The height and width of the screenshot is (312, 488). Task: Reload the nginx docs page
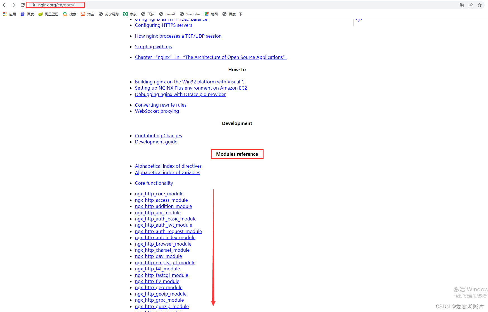tap(23, 5)
